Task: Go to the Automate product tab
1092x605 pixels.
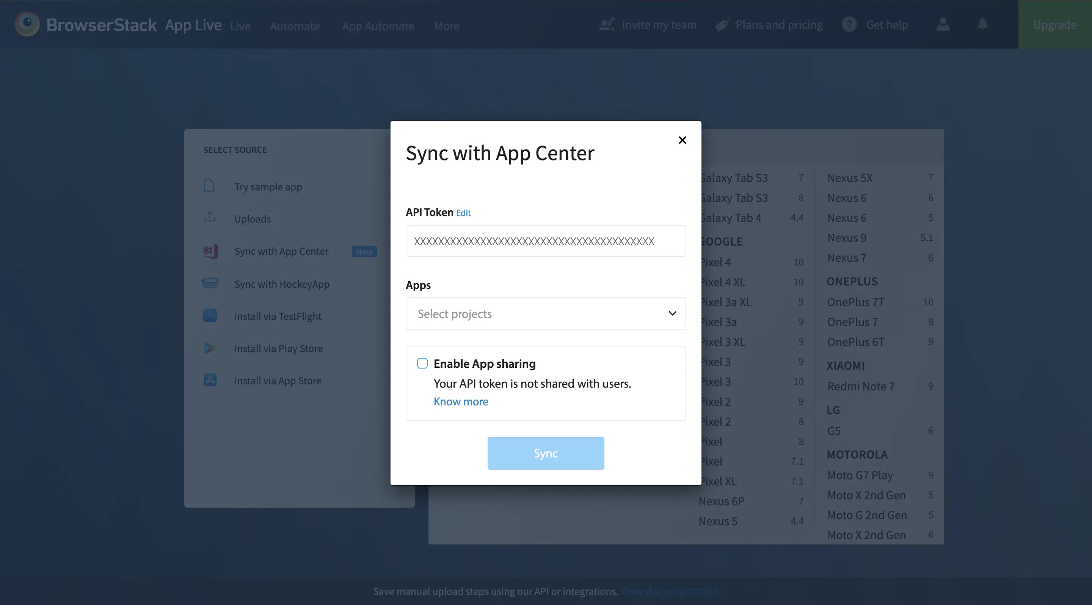Action: 295,26
